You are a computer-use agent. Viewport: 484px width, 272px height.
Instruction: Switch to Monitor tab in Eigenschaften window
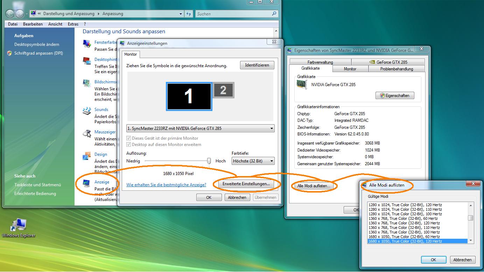point(350,69)
